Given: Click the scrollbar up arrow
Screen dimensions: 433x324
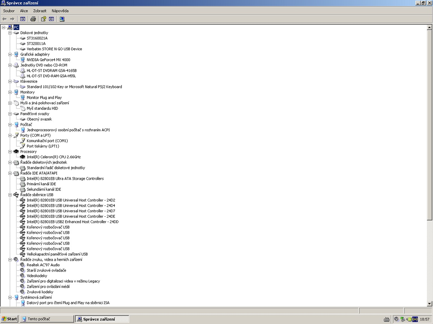Looking at the screenshot, I should 429,27.
